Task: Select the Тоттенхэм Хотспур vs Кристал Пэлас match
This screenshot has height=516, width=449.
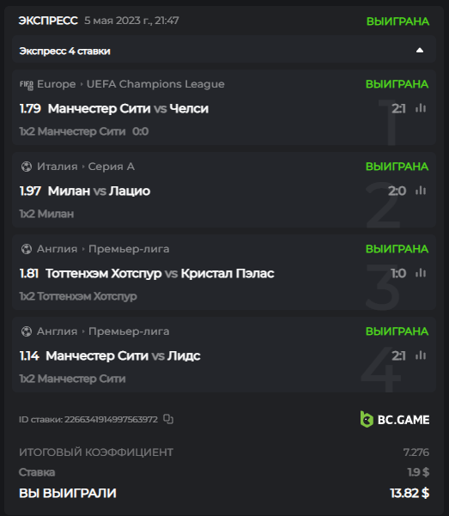Action: (160, 274)
